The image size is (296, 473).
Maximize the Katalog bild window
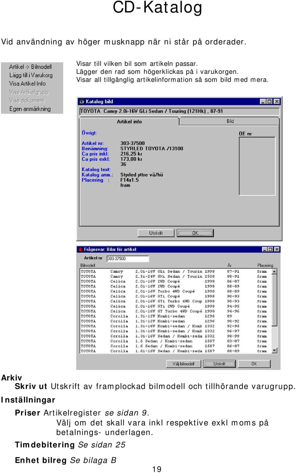point(269,101)
